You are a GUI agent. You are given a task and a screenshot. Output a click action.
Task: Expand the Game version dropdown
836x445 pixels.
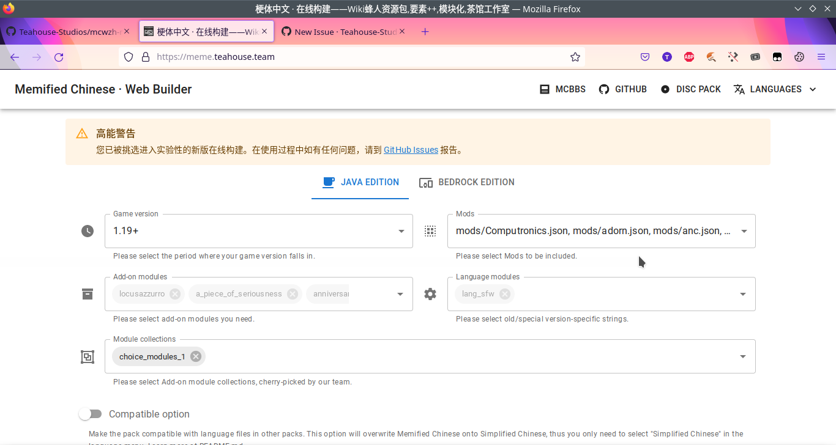(401, 231)
